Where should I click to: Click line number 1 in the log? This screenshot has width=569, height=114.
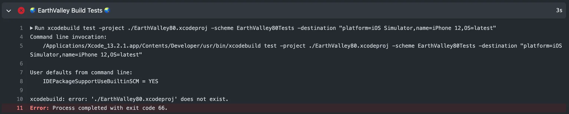coord(21,28)
